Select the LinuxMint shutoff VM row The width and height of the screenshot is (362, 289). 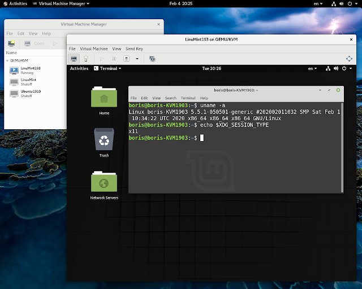pos(35,82)
